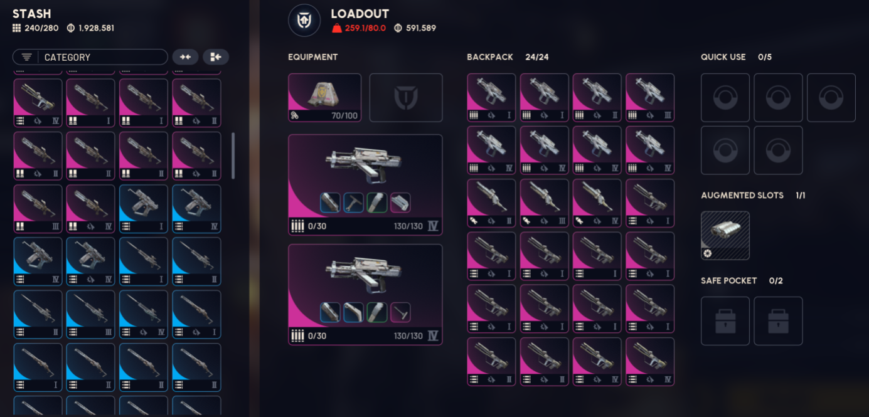Select the green attachment on the lower weapon
The image size is (869, 417).
377,312
